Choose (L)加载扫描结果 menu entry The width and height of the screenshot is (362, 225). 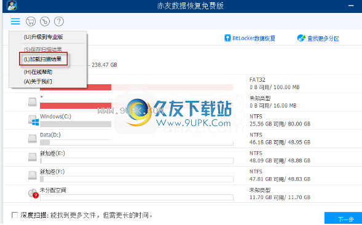click(x=42, y=59)
